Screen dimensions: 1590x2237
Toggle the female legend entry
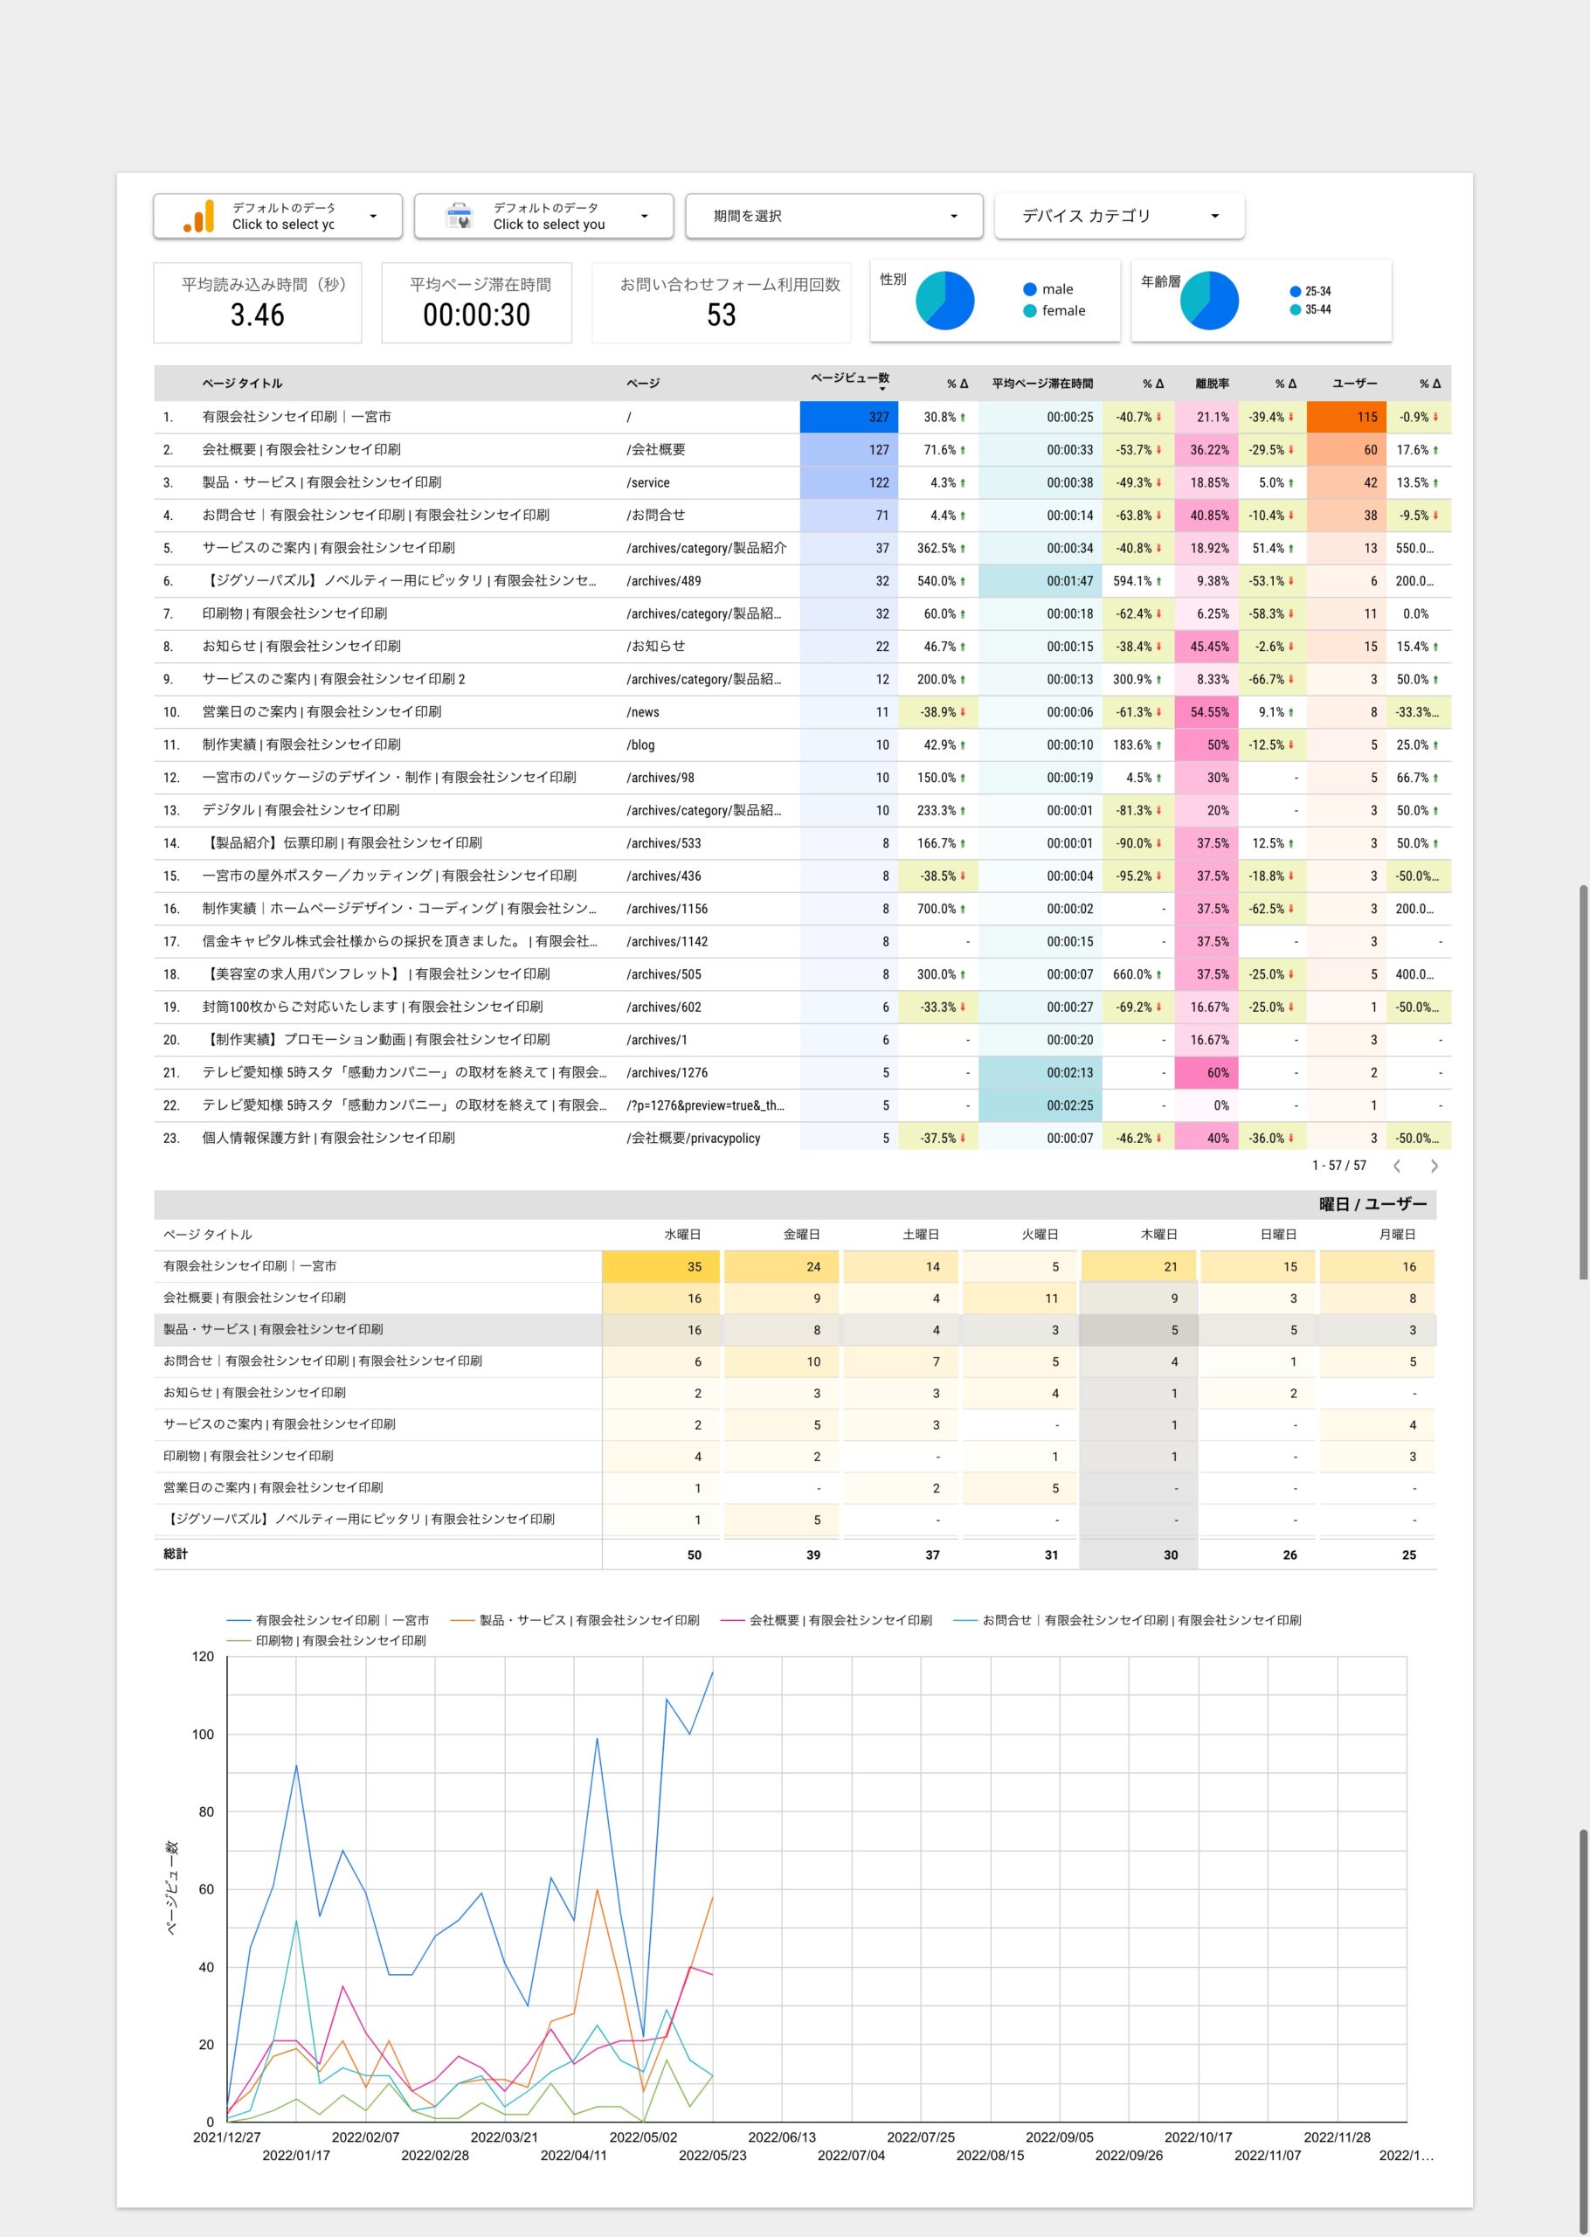1054,310
